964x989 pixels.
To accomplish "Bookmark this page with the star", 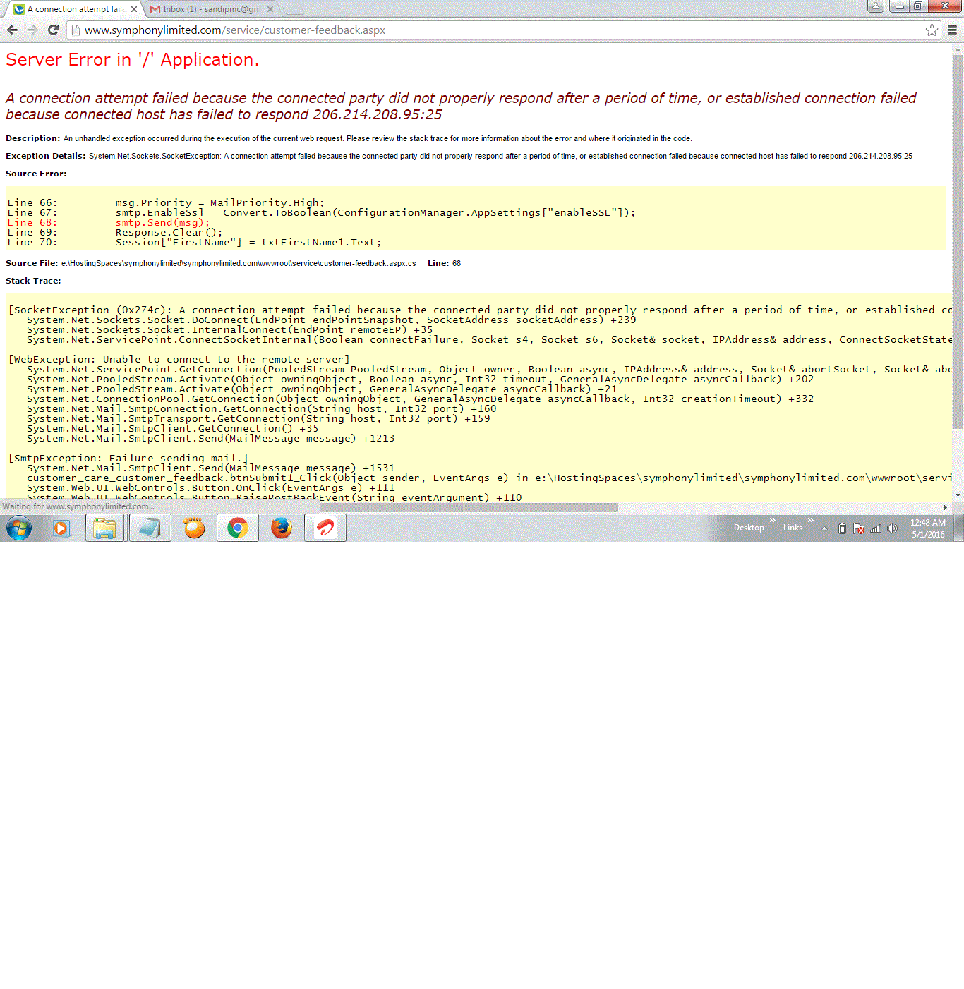I will click(x=932, y=30).
